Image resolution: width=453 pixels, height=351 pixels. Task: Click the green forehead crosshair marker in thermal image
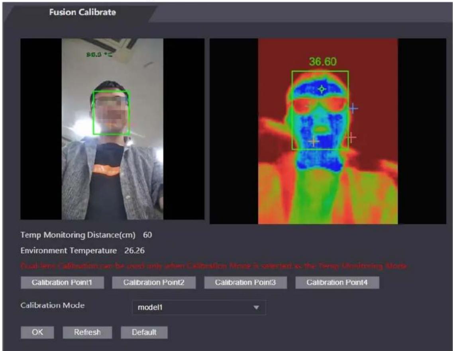(322, 89)
